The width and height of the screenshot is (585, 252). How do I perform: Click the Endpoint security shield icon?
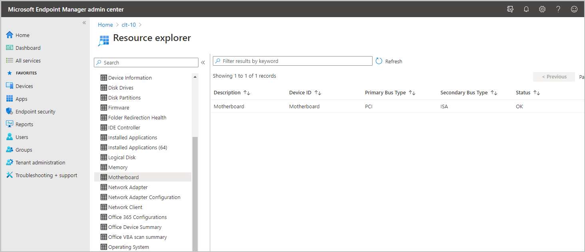[x=10, y=111]
